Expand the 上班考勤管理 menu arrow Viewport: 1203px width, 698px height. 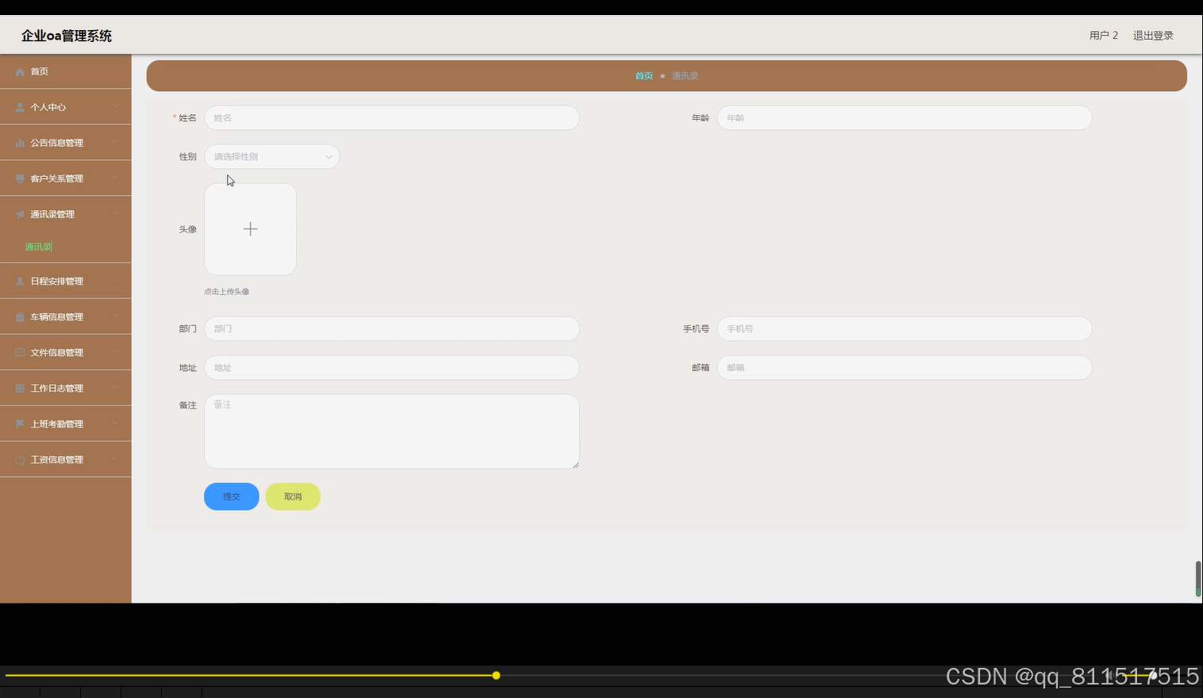[x=115, y=424]
